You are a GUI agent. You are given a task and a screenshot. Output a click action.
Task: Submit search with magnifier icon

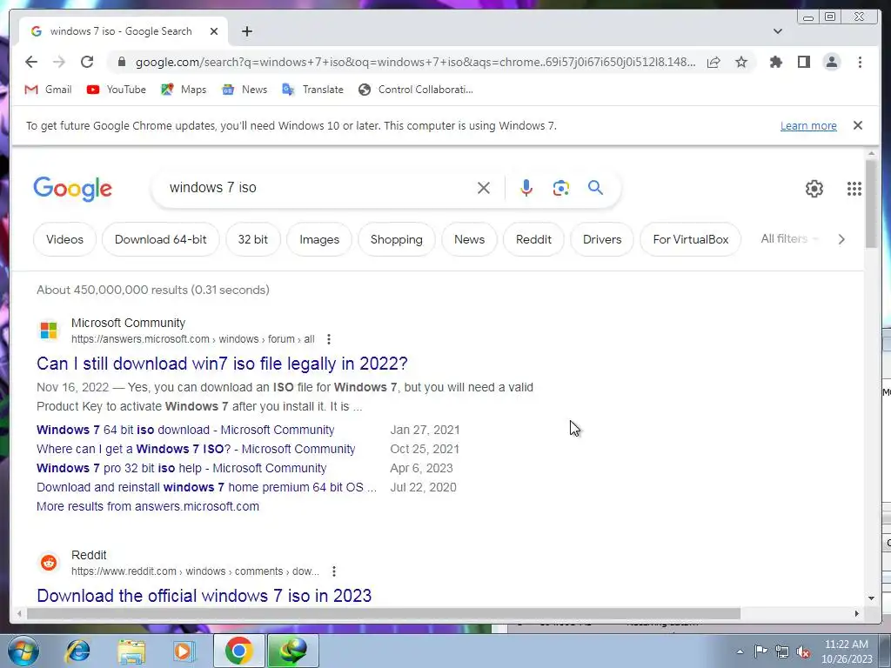[x=595, y=188]
